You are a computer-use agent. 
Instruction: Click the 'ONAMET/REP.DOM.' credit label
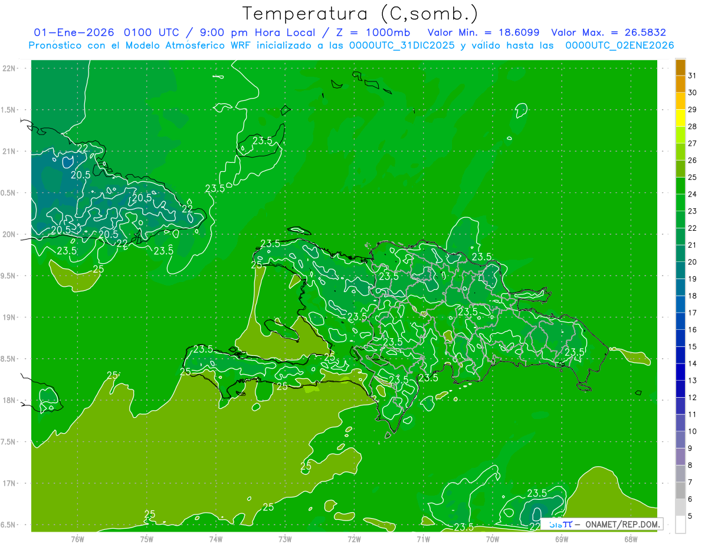pyautogui.click(x=622, y=524)
